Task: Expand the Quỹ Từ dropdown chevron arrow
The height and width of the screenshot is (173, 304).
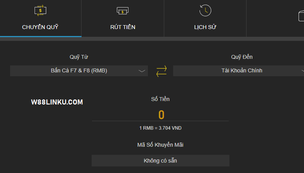Action: (x=142, y=71)
